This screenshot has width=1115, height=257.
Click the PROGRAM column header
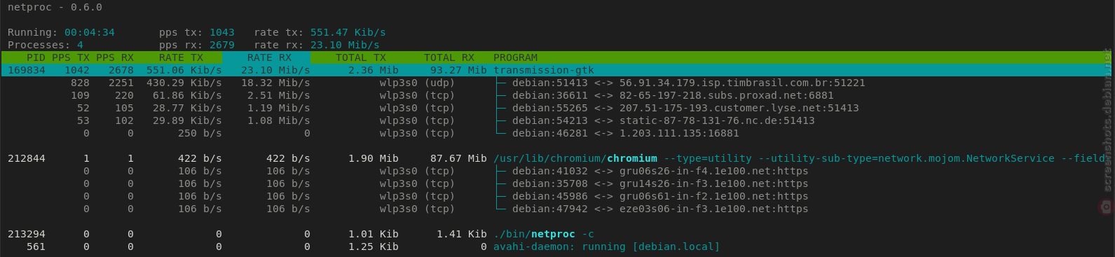[x=515, y=57]
